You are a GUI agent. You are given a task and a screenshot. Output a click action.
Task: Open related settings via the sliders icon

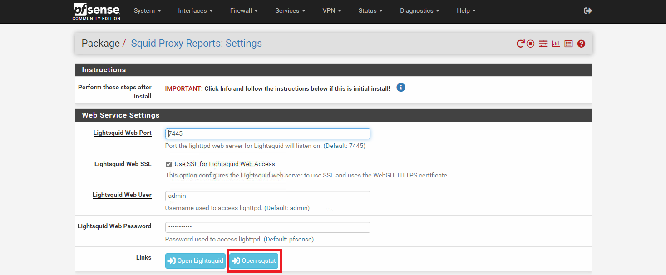point(543,44)
